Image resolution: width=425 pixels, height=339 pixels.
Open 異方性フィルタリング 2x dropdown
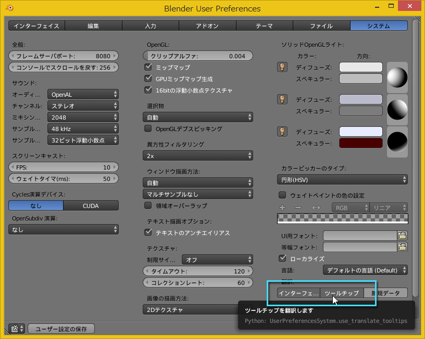[198, 155]
